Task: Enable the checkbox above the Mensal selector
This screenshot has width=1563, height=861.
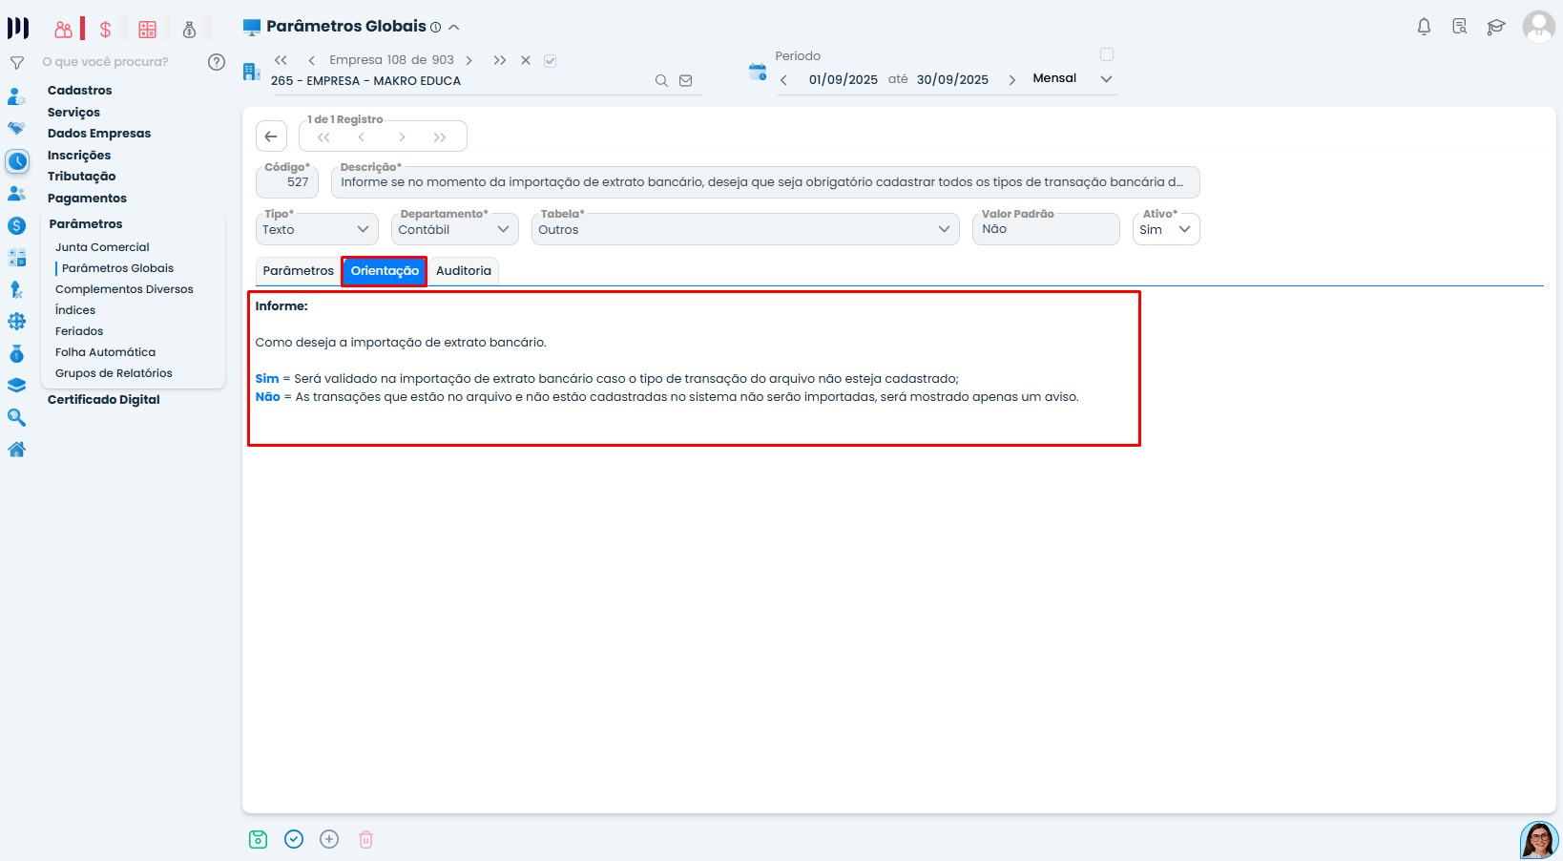Action: tap(1107, 54)
